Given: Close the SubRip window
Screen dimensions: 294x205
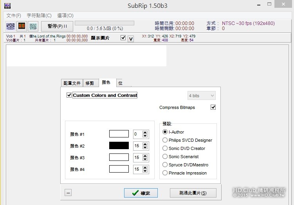Looking at the screenshot, I should [283, 4].
